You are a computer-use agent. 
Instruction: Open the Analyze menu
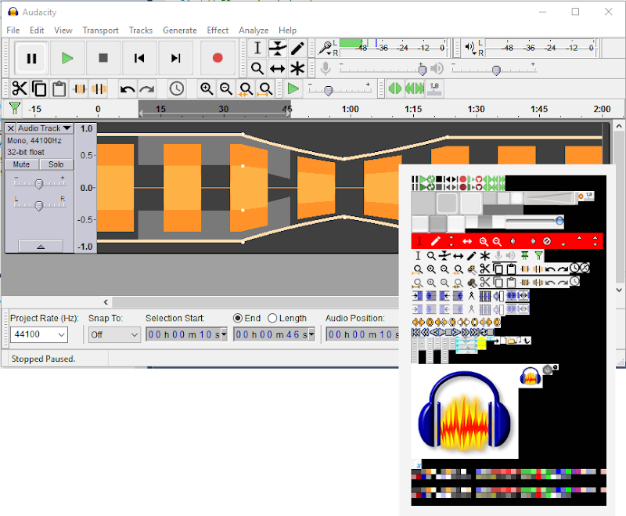(254, 31)
